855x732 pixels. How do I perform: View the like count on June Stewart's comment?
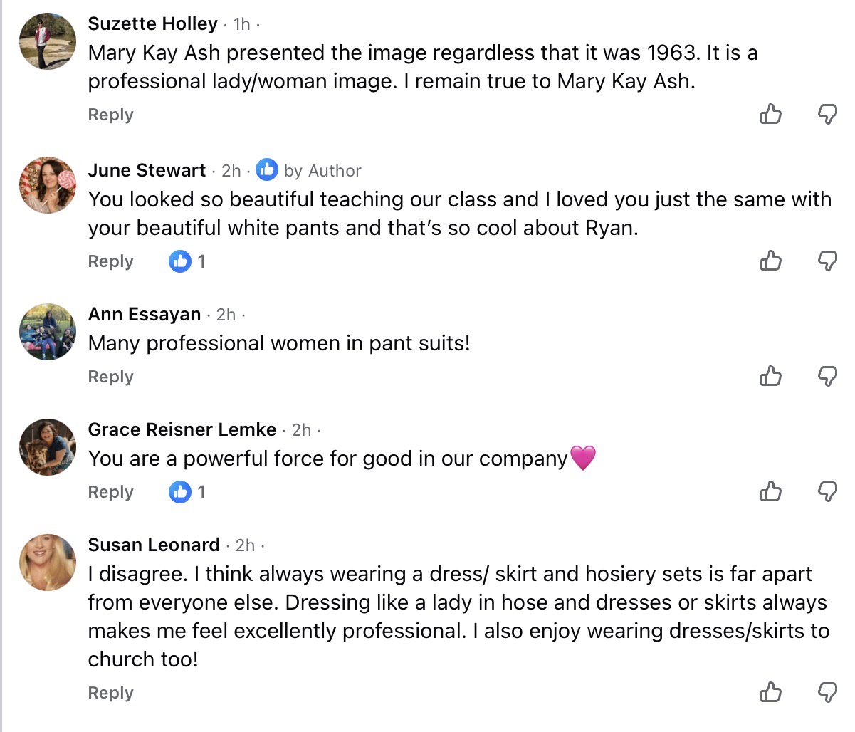point(188,261)
